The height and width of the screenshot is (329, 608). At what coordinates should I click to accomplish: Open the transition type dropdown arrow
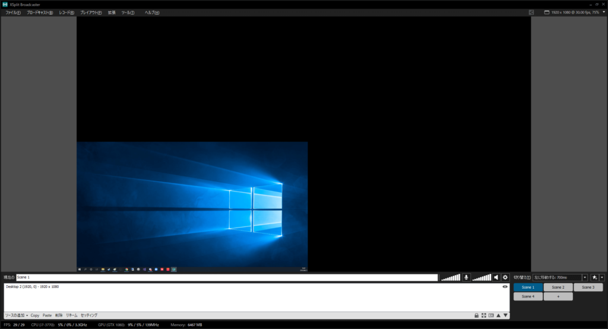[585, 277]
